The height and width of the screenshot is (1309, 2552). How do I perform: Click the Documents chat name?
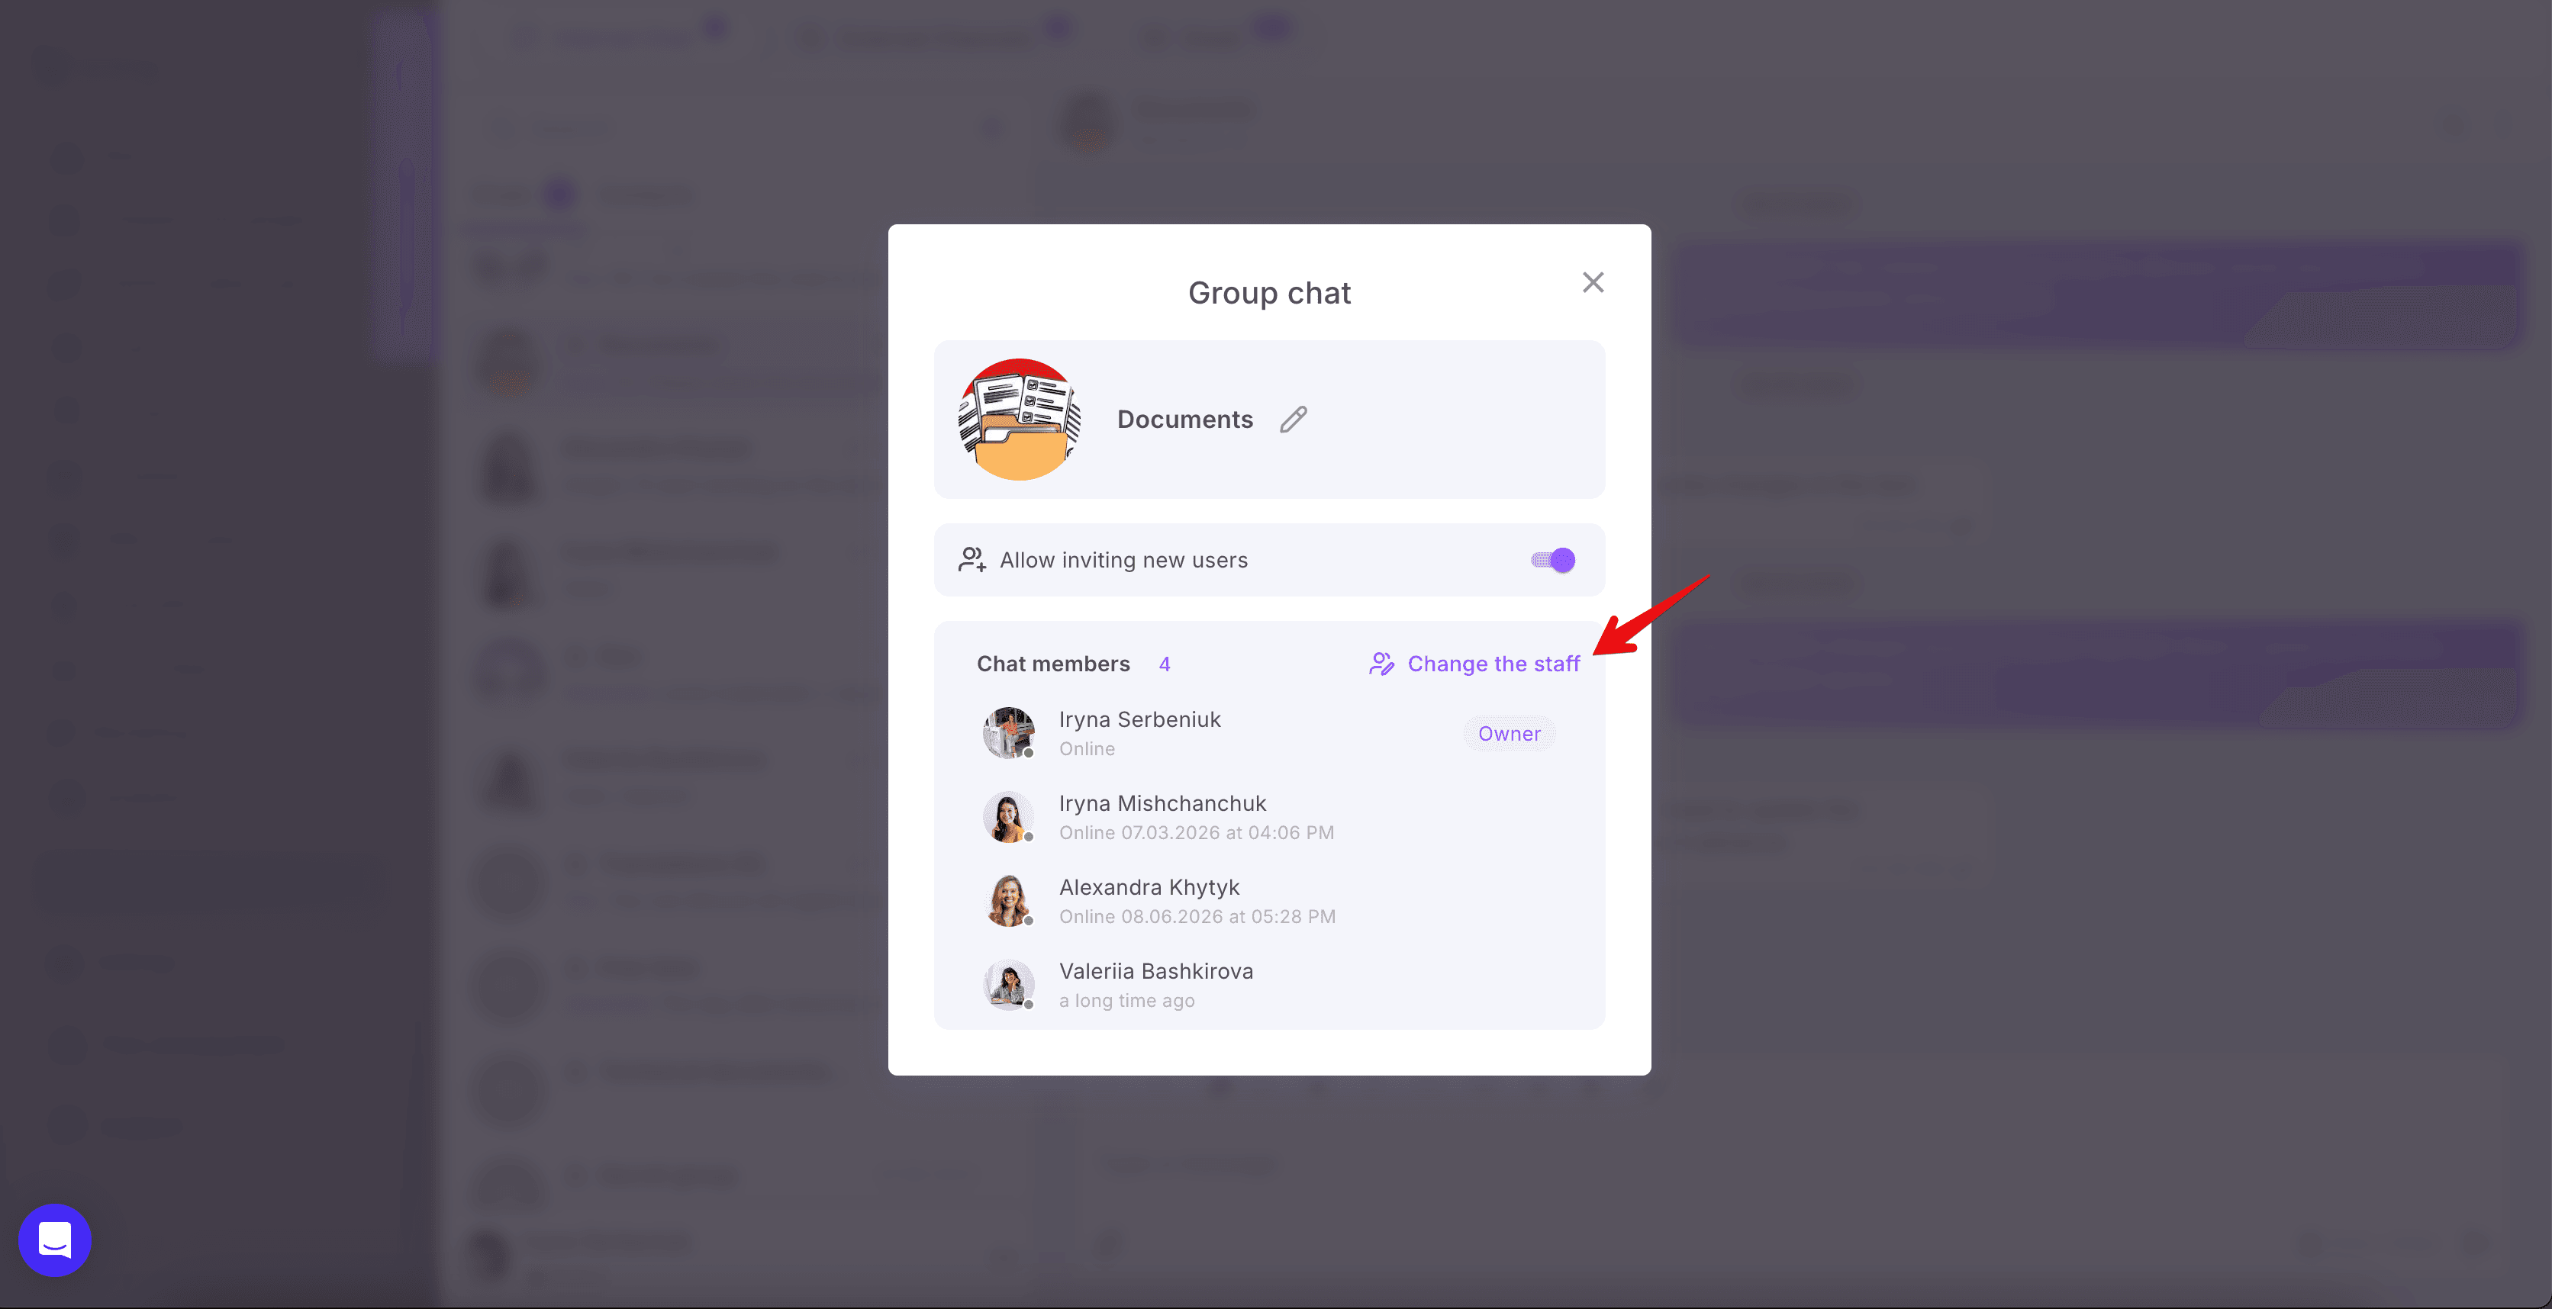click(x=1185, y=420)
